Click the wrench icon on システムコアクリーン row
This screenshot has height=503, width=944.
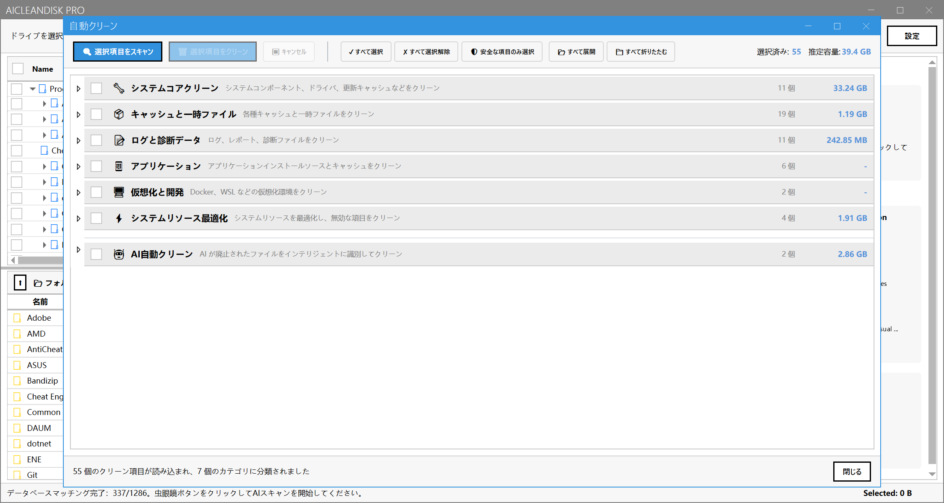[119, 88]
